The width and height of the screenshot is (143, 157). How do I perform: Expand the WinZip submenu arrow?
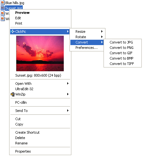pyautogui.click(x=68, y=94)
